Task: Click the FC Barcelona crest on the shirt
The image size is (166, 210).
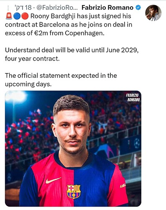Action: point(74,192)
